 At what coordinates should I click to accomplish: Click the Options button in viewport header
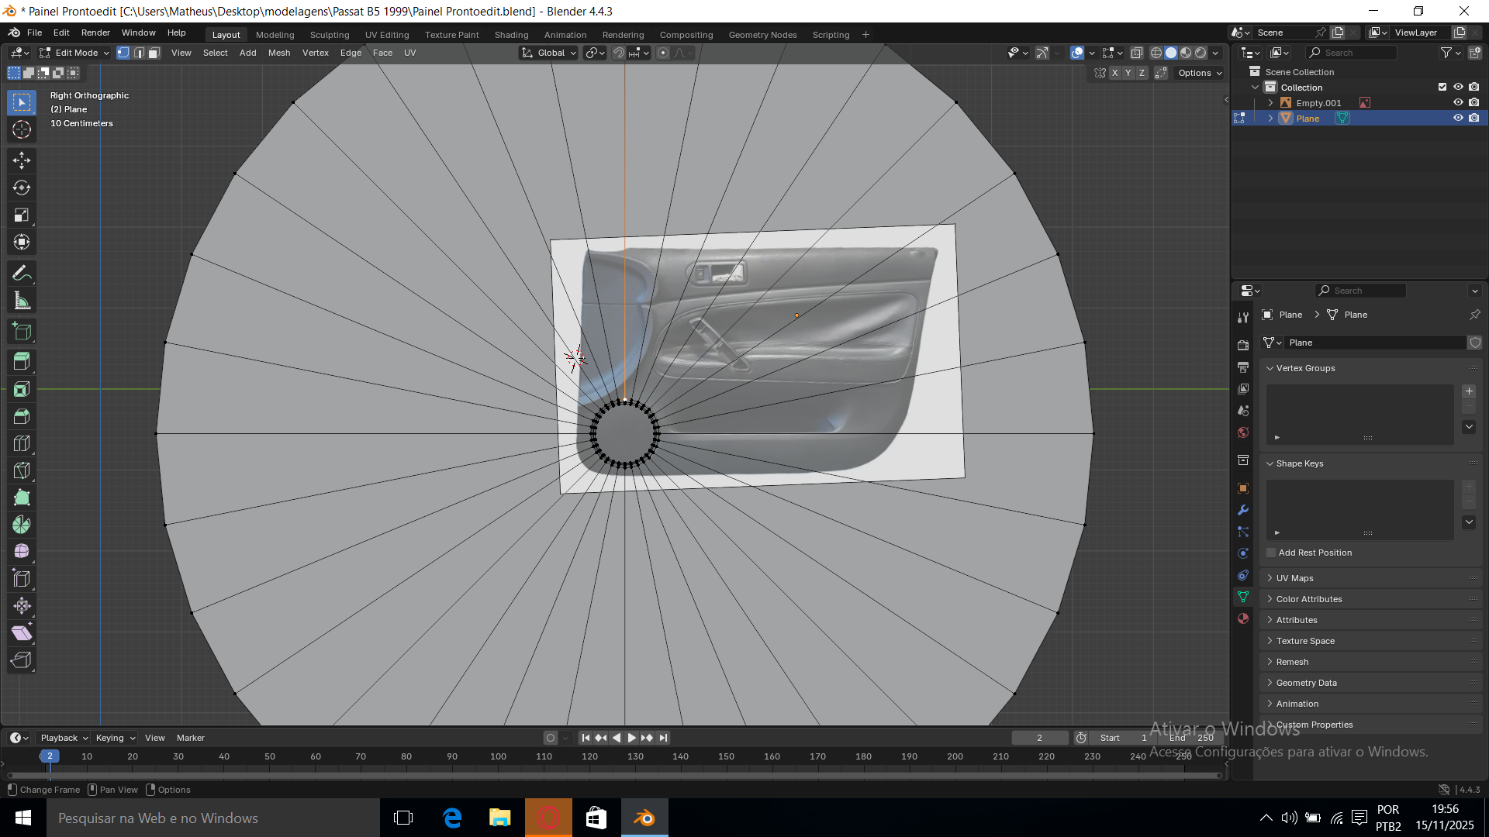click(x=1199, y=73)
